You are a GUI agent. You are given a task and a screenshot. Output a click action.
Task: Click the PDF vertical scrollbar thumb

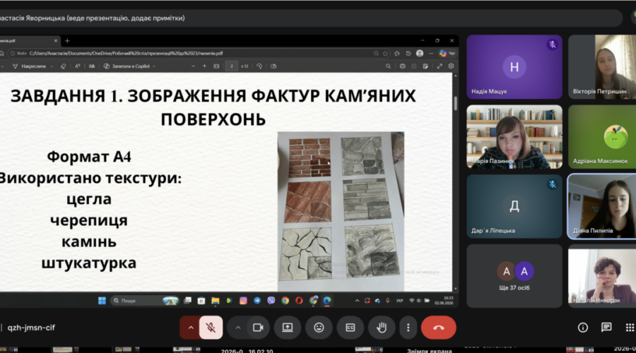click(456, 103)
